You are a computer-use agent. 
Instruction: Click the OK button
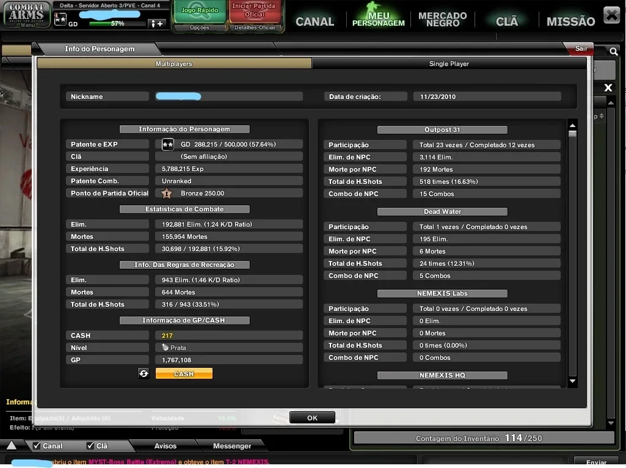click(x=312, y=418)
